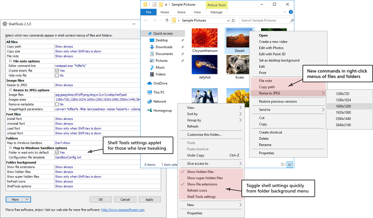Collapse File note options section

[10, 61]
